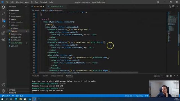
Task: Click the editor minimap
Action: (172, 27)
